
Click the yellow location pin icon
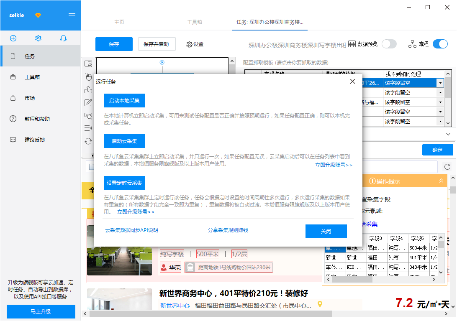tap(320, 304)
